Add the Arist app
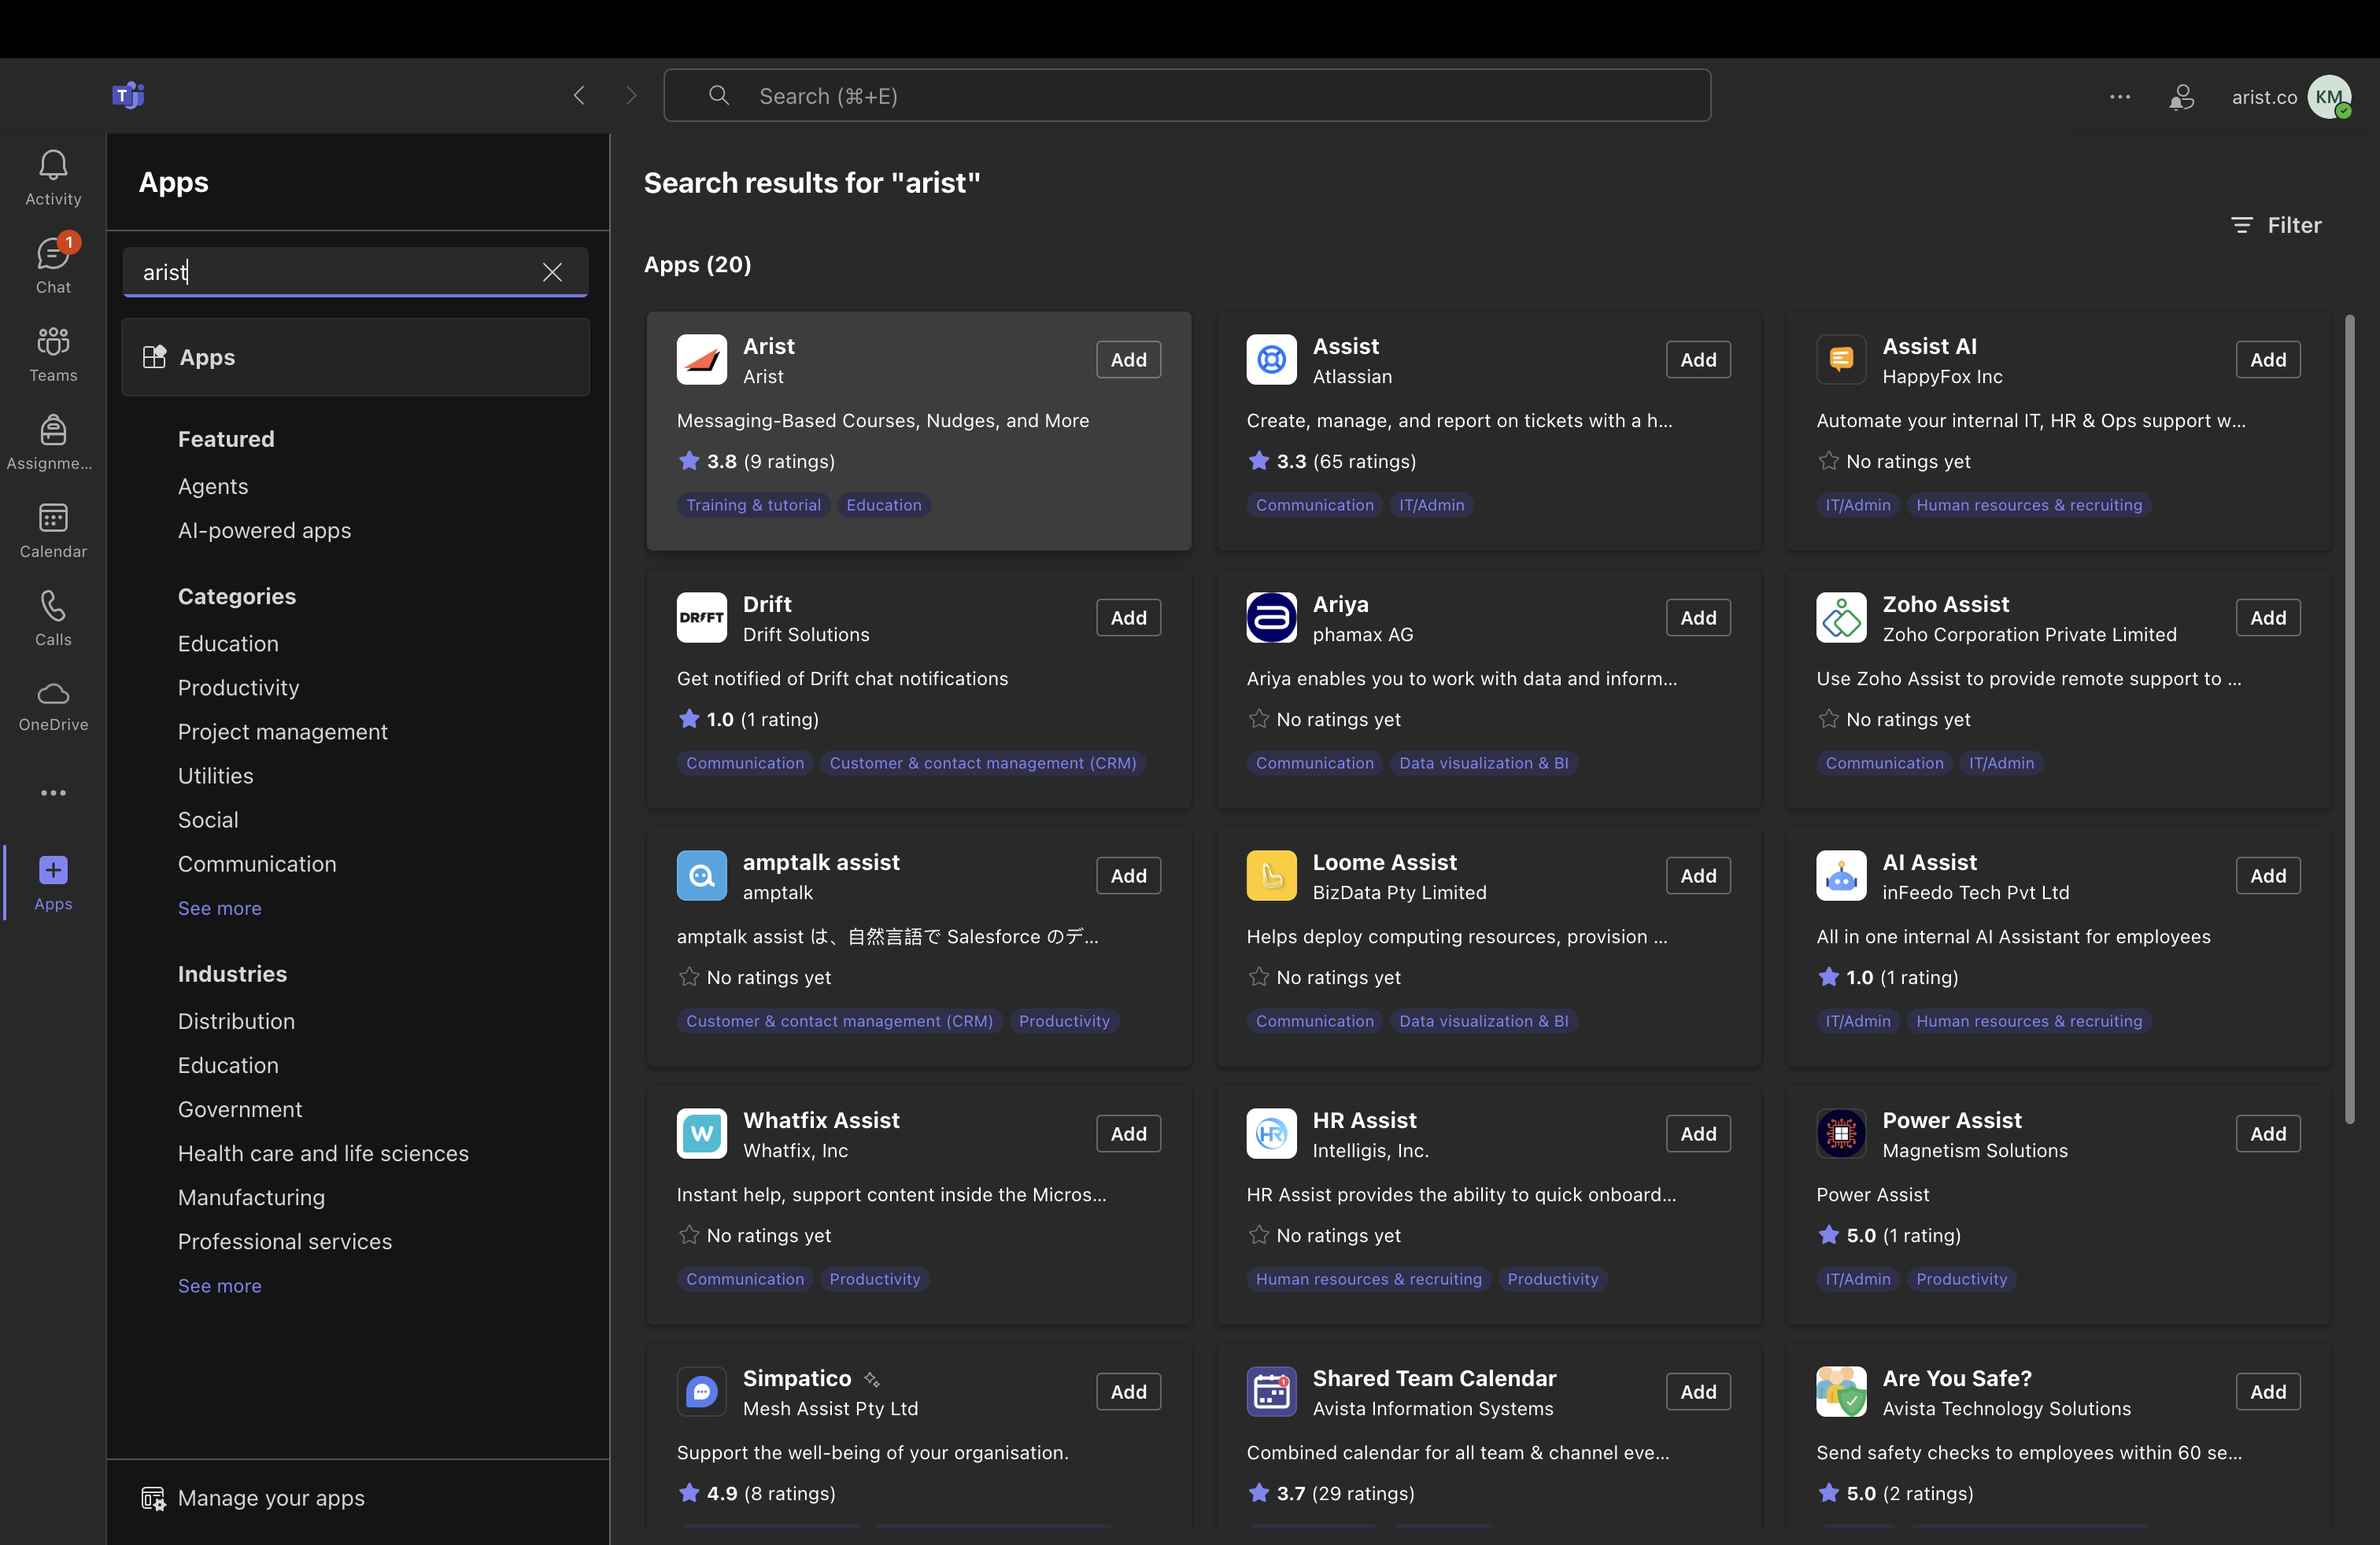The width and height of the screenshot is (2380, 1545). pyautogui.click(x=1128, y=360)
